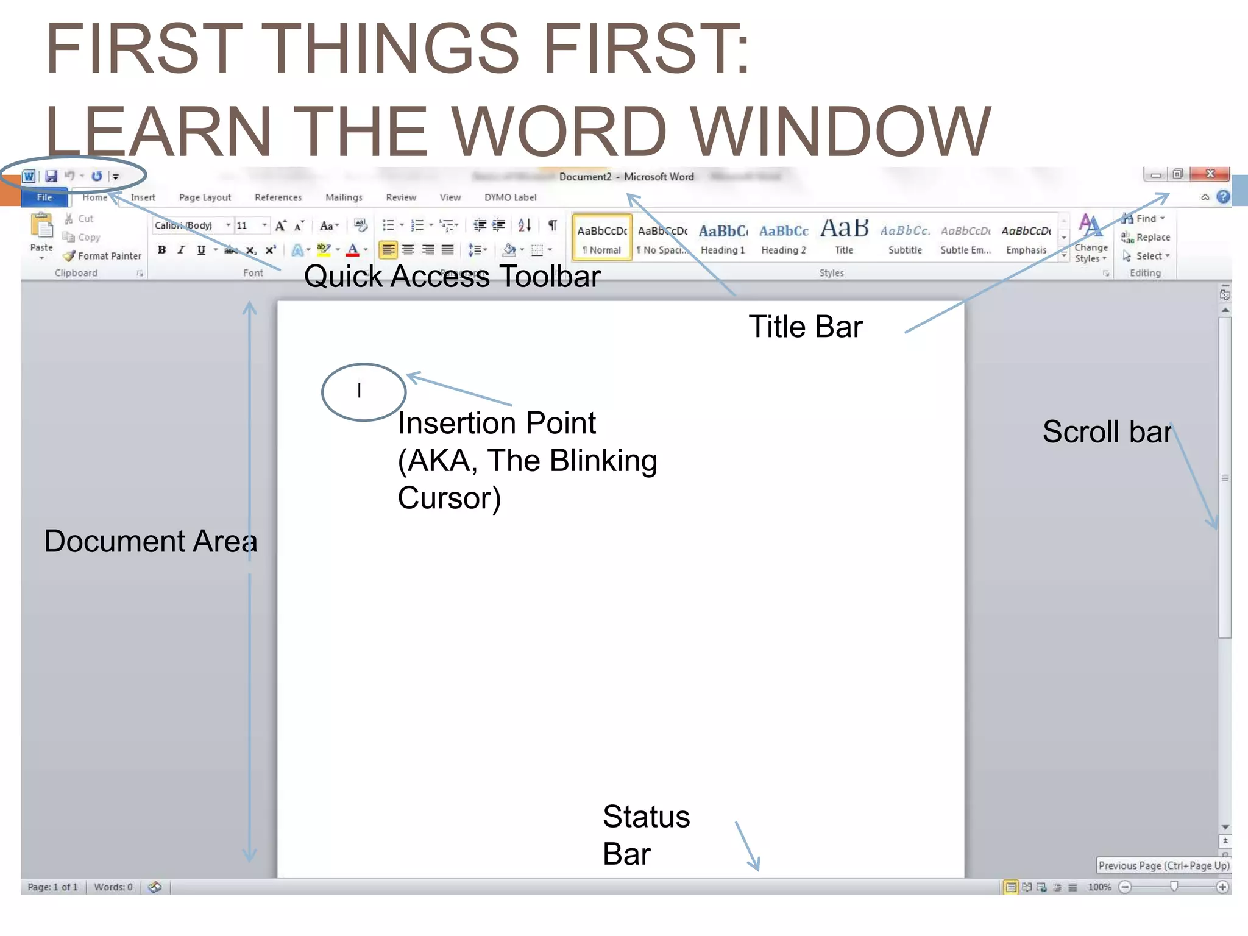Switch to the Insert tab
This screenshot has height=936, width=1248.
pos(143,197)
